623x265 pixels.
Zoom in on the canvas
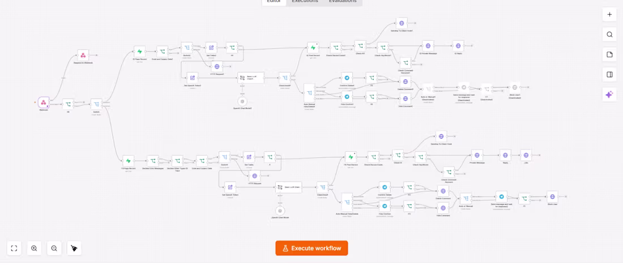(x=34, y=249)
